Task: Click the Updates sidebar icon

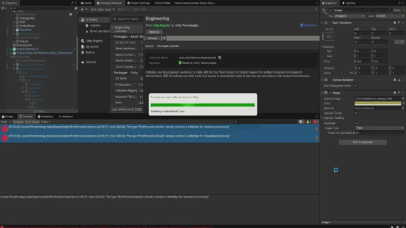Action: [87, 25]
